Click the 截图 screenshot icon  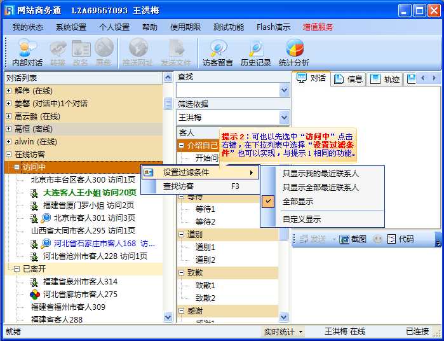pyautogui.click(x=353, y=239)
